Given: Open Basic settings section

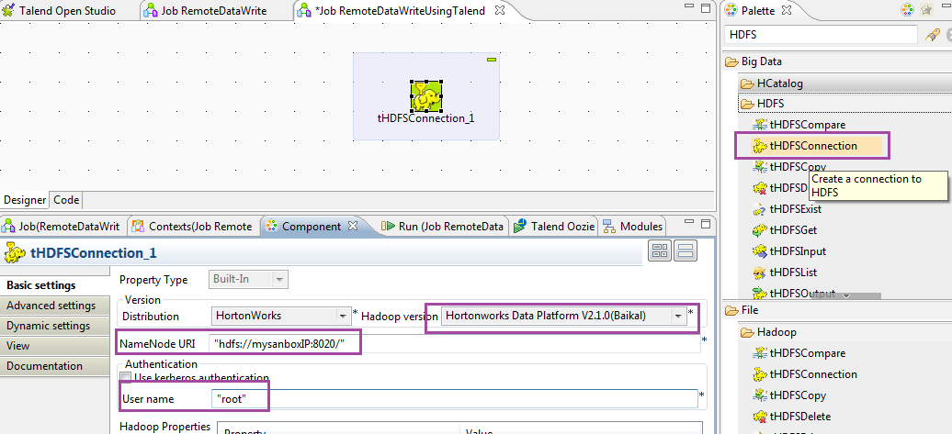Looking at the screenshot, I should [x=54, y=285].
